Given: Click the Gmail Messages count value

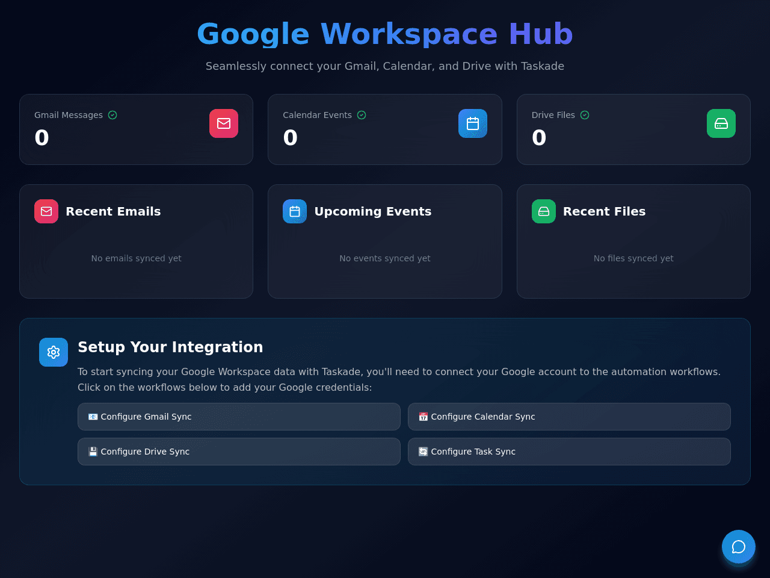Looking at the screenshot, I should point(42,138).
